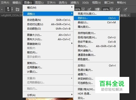This screenshot has width=136, height=100.
Task: Open the 3D(D) menu
Action: [x=85, y=2]
